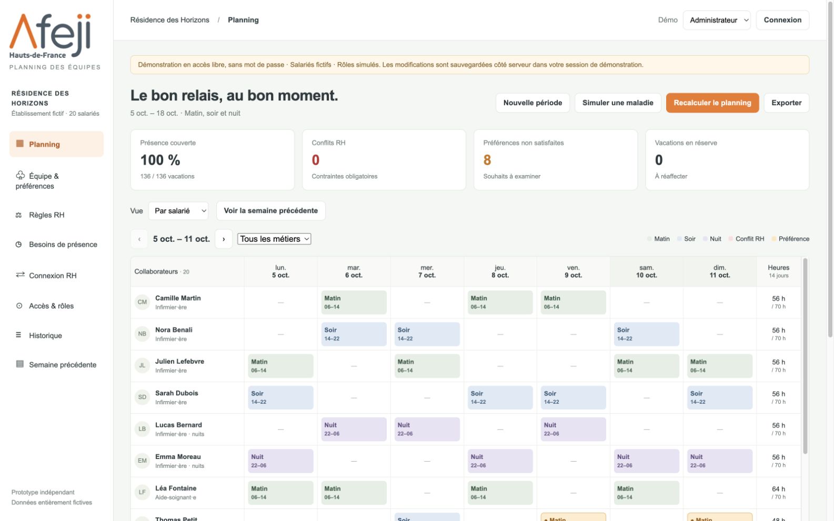Click the Exporter button

click(787, 103)
